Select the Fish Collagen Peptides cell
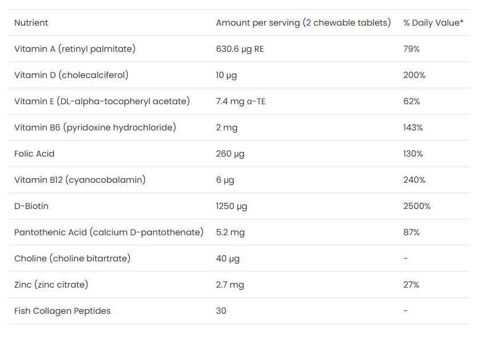Viewport: 485px width, 344px height. point(62,311)
